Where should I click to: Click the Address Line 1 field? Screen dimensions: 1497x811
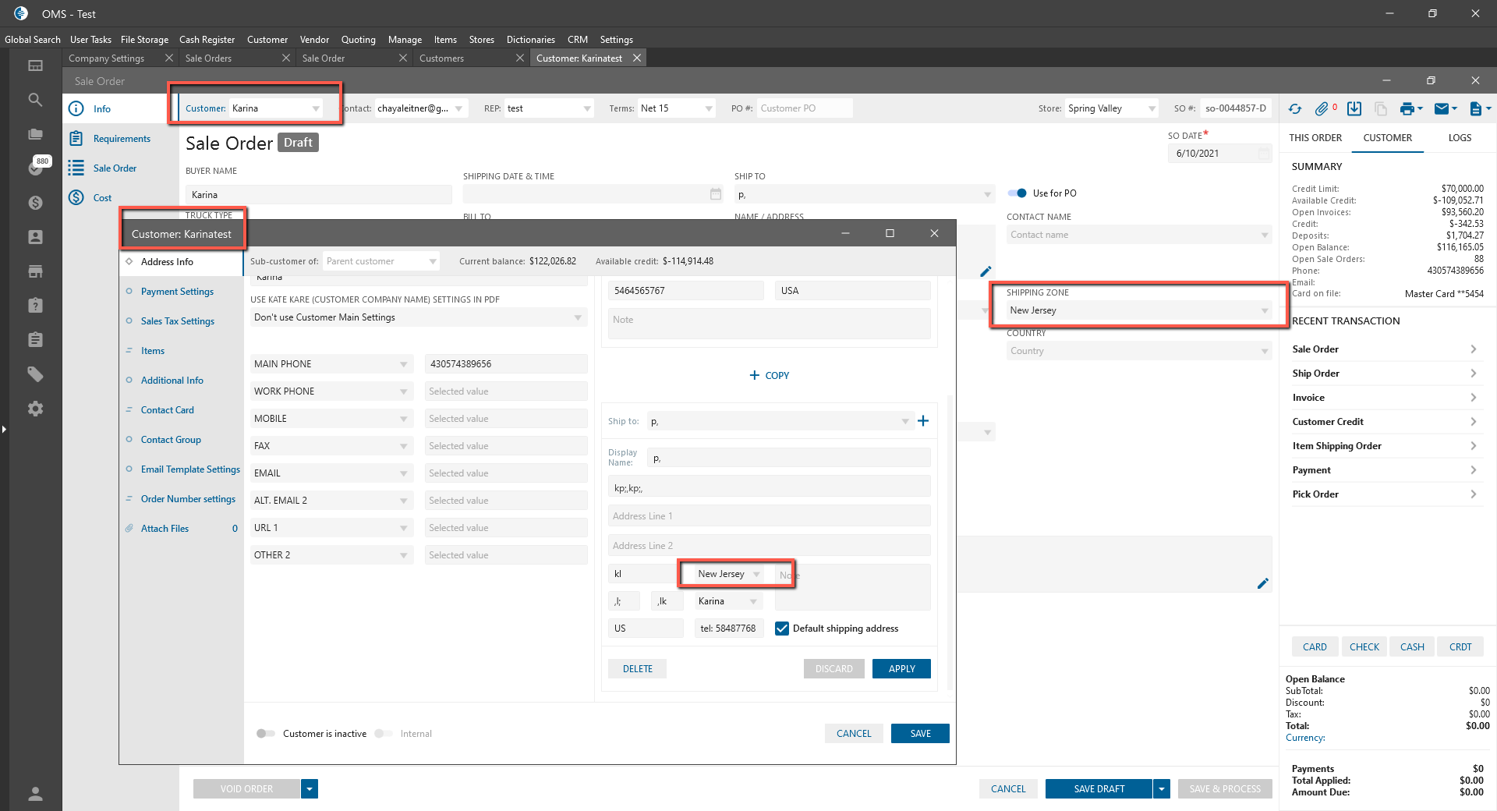coord(769,516)
